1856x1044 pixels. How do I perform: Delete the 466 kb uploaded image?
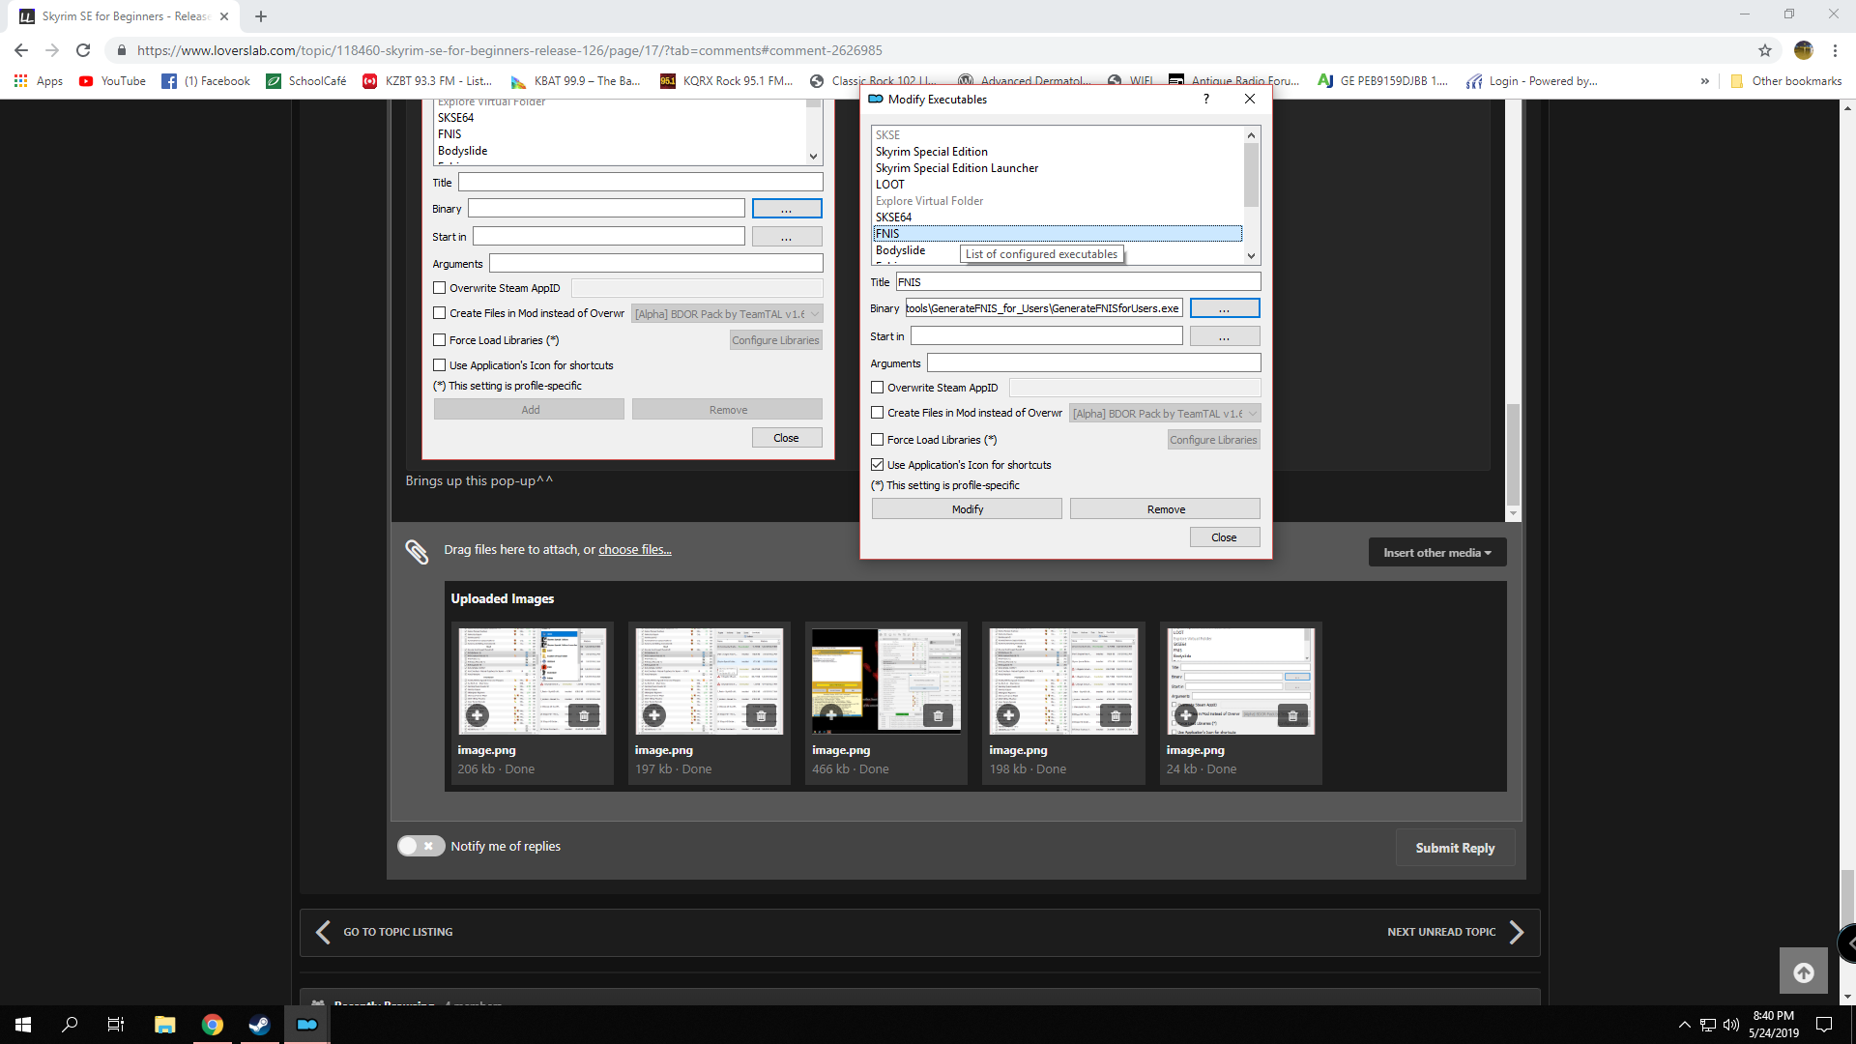pos(938,715)
